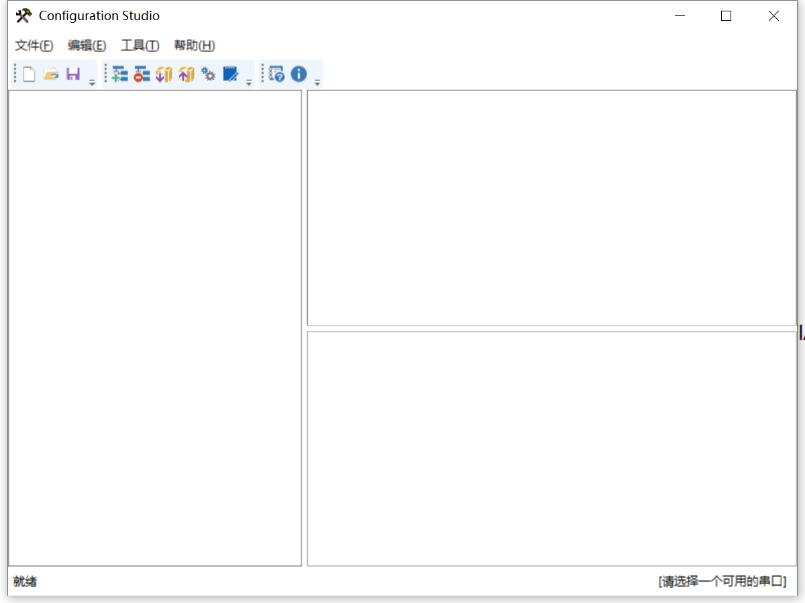Click the package icon with the down arrow

[x=164, y=74]
